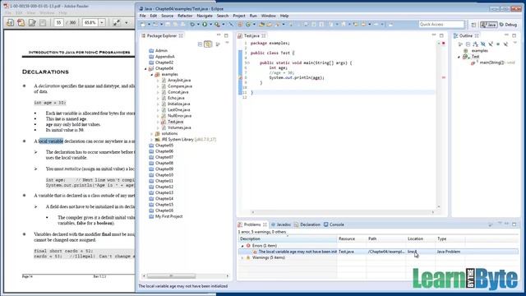Select examples package in Outline

pos(480,51)
